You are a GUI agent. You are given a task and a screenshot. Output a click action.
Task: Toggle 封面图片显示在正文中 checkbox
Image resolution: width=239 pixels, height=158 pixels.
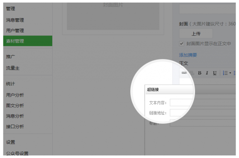(x=182, y=43)
